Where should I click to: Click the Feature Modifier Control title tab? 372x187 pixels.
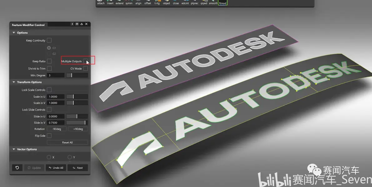tap(28, 25)
